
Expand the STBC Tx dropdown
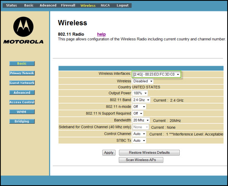(139, 140)
